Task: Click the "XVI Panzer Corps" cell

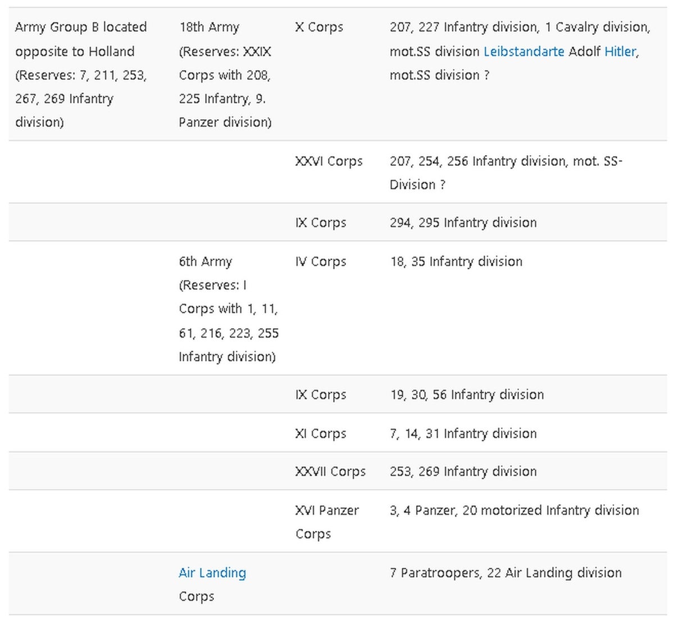Action: pyautogui.click(x=327, y=522)
